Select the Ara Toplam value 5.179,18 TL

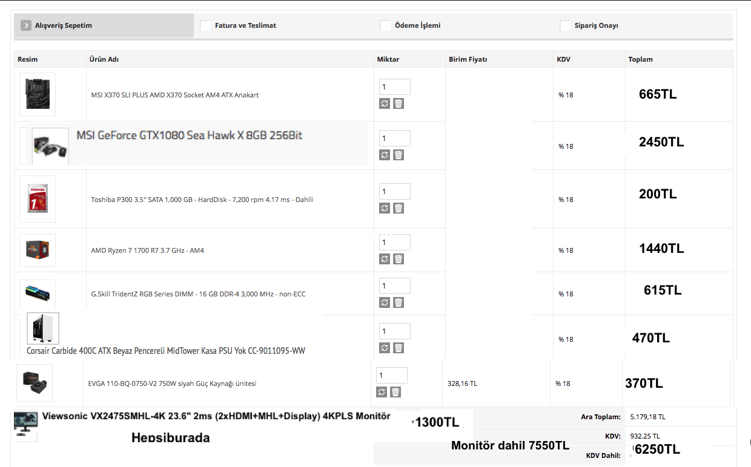click(x=648, y=417)
